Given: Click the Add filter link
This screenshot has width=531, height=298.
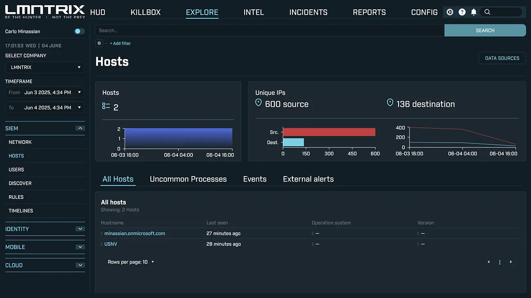Looking at the screenshot, I should click(x=120, y=43).
